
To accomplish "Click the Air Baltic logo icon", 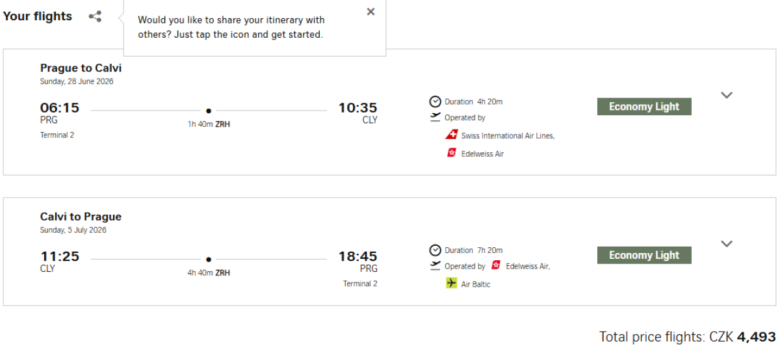I will pos(452,284).
